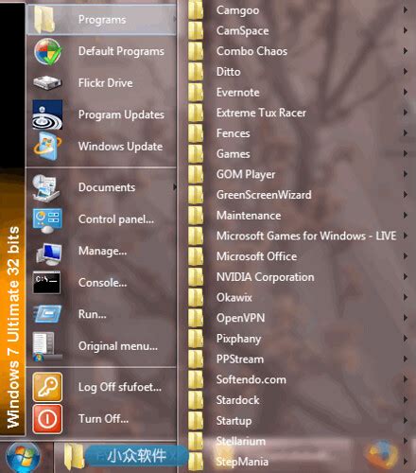Click the Program Updates label
The width and height of the screenshot is (416, 473).
121,114
